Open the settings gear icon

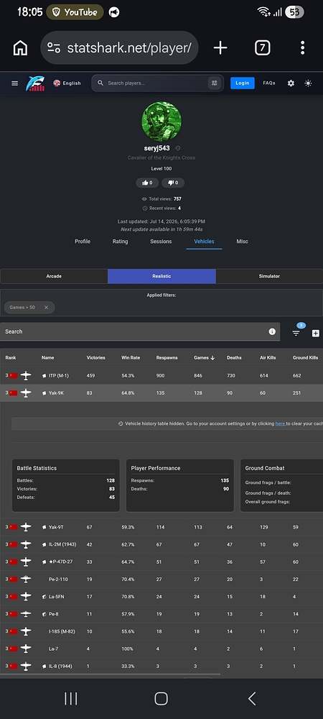pos(291,83)
